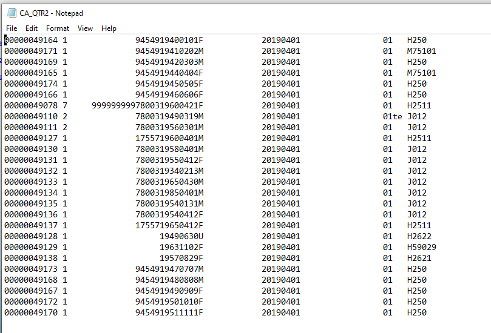Place cursor on record ID 00000049078
This screenshot has width=491, height=333.
point(31,105)
